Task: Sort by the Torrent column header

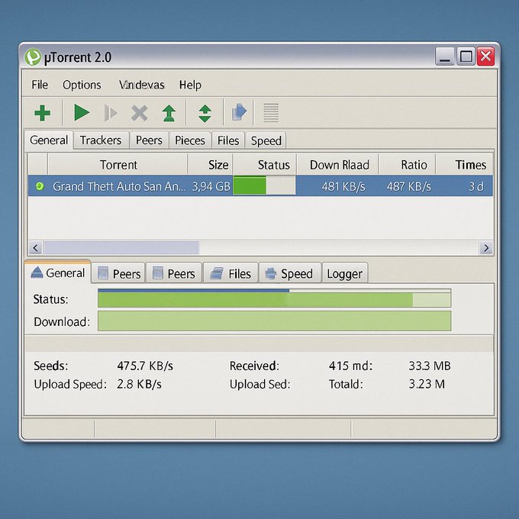Action: 118,165
